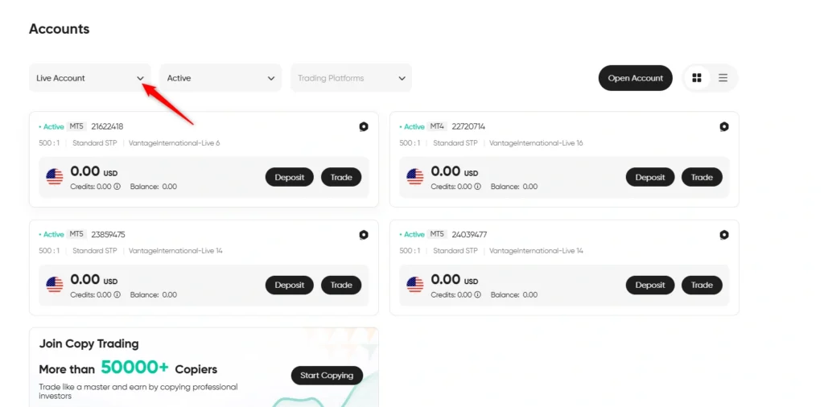
Task: Click the Open Account button
Action: pyautogui.click(x=636, y=78)
